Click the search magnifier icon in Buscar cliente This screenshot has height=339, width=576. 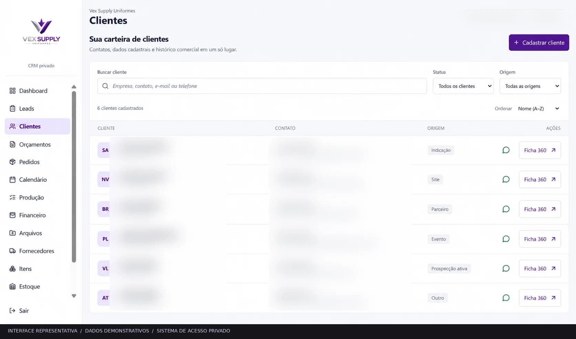coord(105,86)
